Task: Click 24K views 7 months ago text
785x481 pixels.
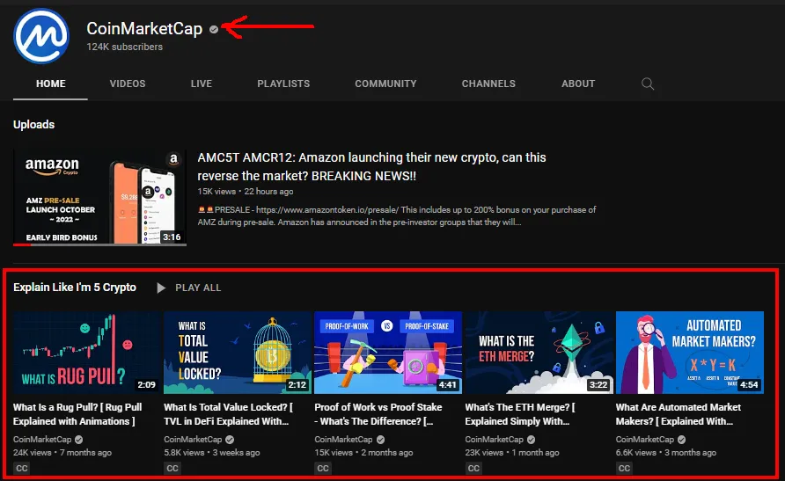Action: click(62, 453)
